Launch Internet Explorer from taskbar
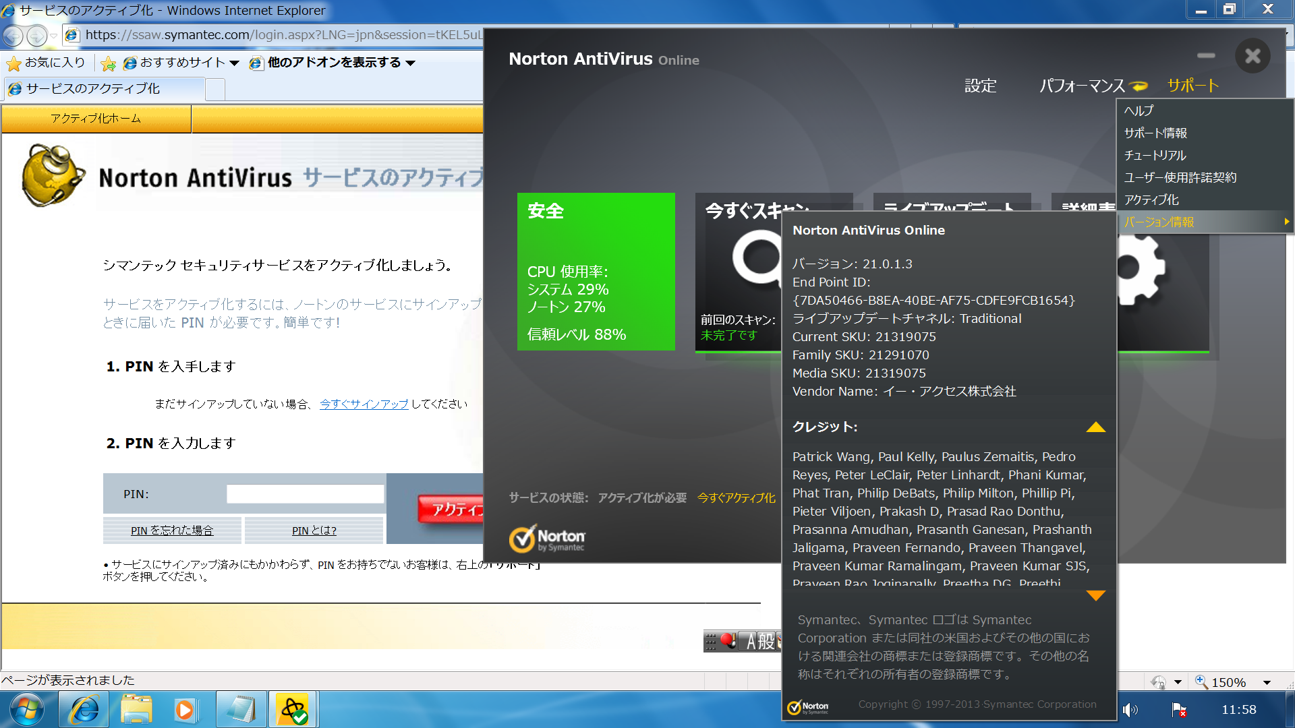Viewport: 1295px width, 728px height. [x=84, y=710]
